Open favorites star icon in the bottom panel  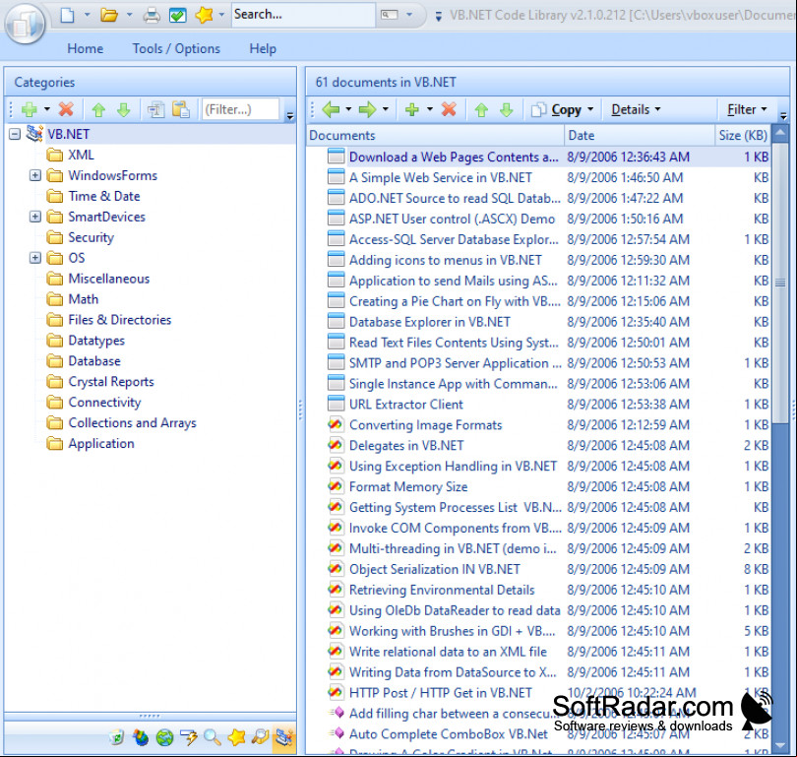[x=236, y=736]
